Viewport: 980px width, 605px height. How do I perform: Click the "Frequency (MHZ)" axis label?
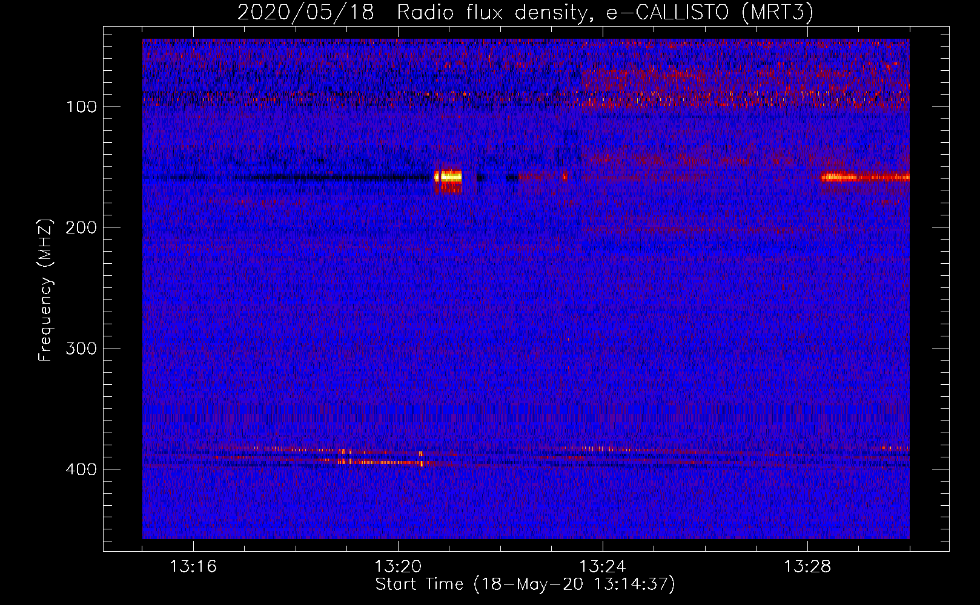[x=45, y=290]
